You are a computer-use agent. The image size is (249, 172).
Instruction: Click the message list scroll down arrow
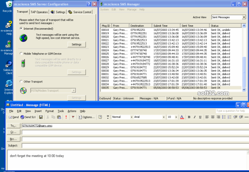pos(244,90)
